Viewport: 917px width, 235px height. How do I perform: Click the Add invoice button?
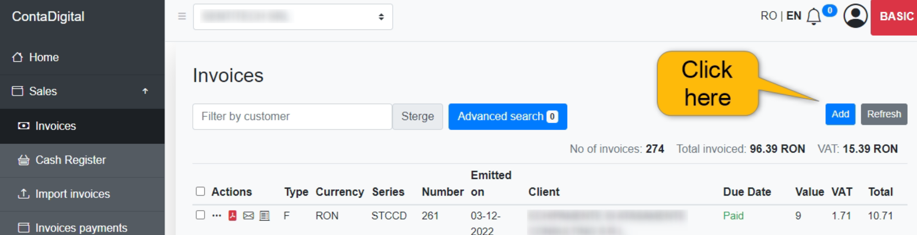pyautogui.click(x=840, y=114)
